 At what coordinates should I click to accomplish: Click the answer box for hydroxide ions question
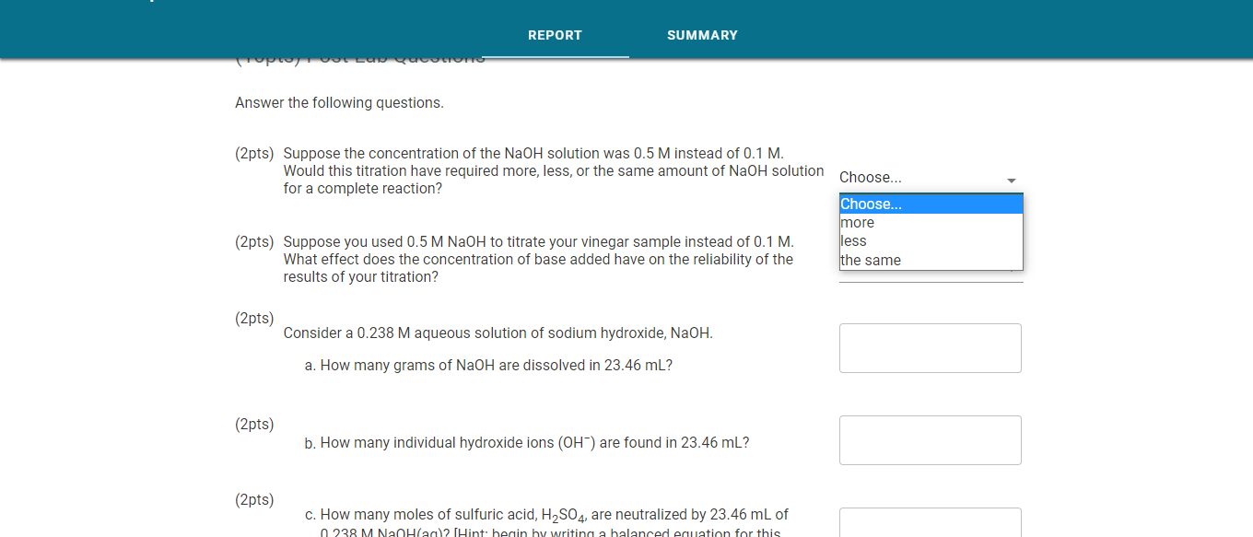point(930,440)
